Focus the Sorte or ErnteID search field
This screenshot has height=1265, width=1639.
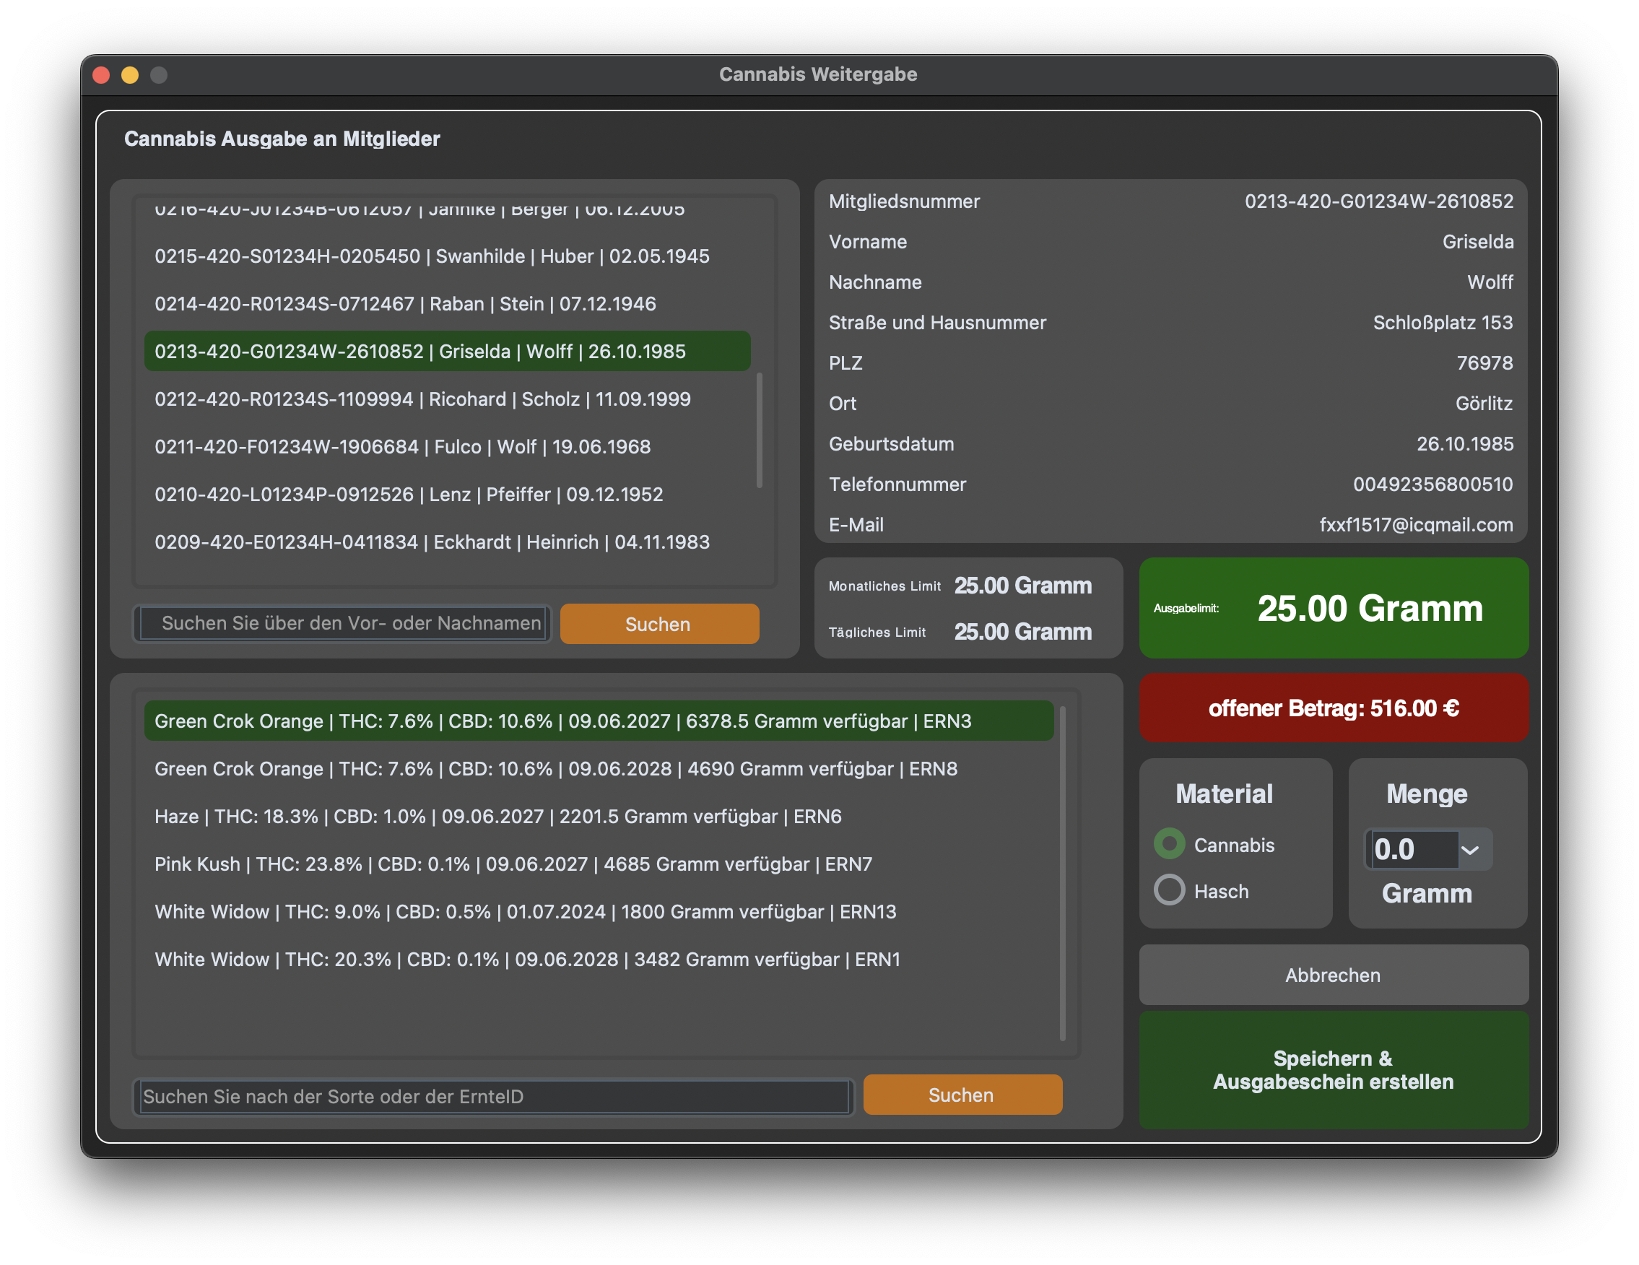pos(493,1096)
